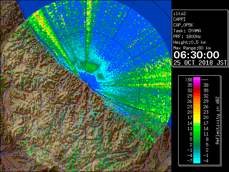The image size is (229, 172).
Task: Select the red 32 dBZ swatch
Action: pyautogui.click(x=197, y=91)
